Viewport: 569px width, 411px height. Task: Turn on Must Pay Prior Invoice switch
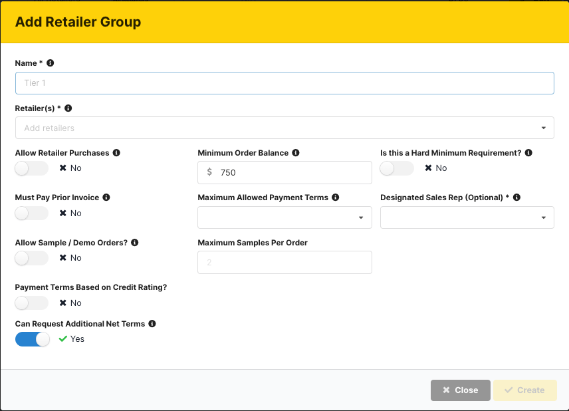pos(32,213)
